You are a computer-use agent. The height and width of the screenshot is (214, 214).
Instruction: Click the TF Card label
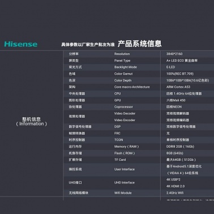tap(120, 160)
